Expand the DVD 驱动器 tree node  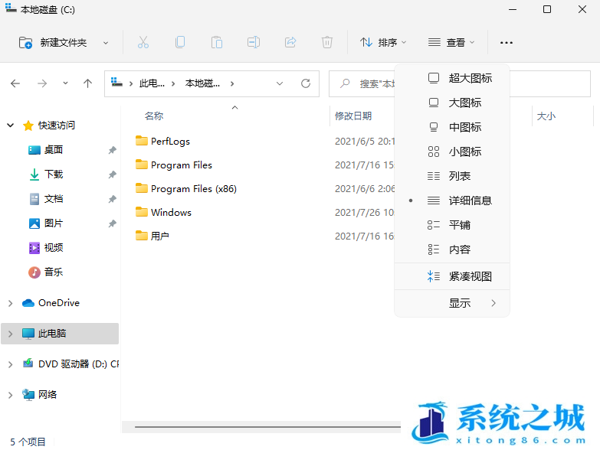(x=10, y=364)
